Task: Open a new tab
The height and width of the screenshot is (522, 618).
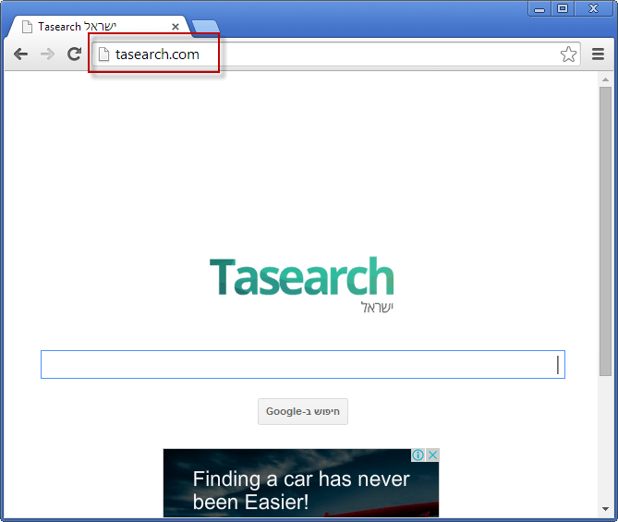Action: [x=206, y=27]
